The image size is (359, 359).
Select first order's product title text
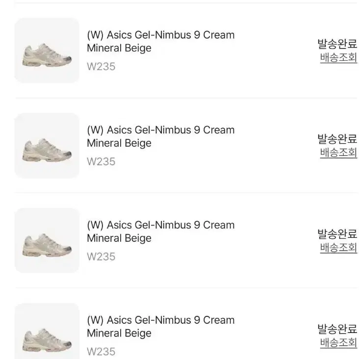(x=161, y=41)
